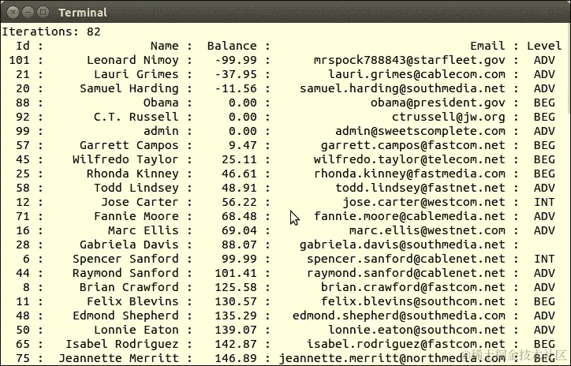Click the 'Email' column header
This screenshot has width=571, height=366.
click(x=487, y=46)
